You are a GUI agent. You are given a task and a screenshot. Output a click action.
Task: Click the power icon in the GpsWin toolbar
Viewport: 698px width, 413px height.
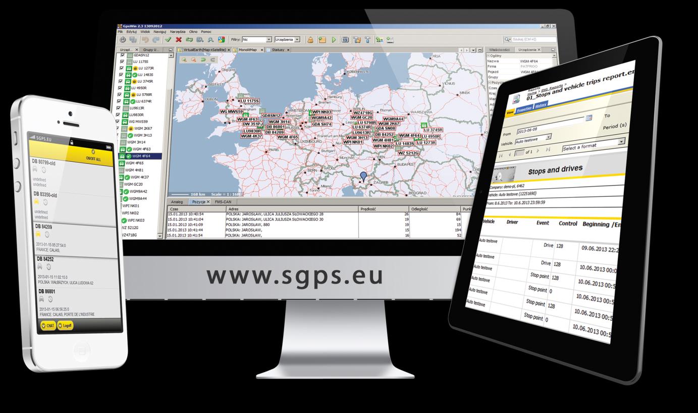123,39
